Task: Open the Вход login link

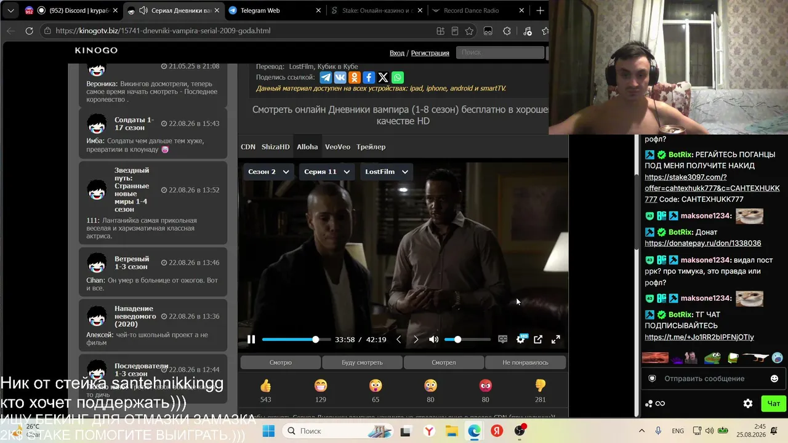Action: [x=397, y=53]
